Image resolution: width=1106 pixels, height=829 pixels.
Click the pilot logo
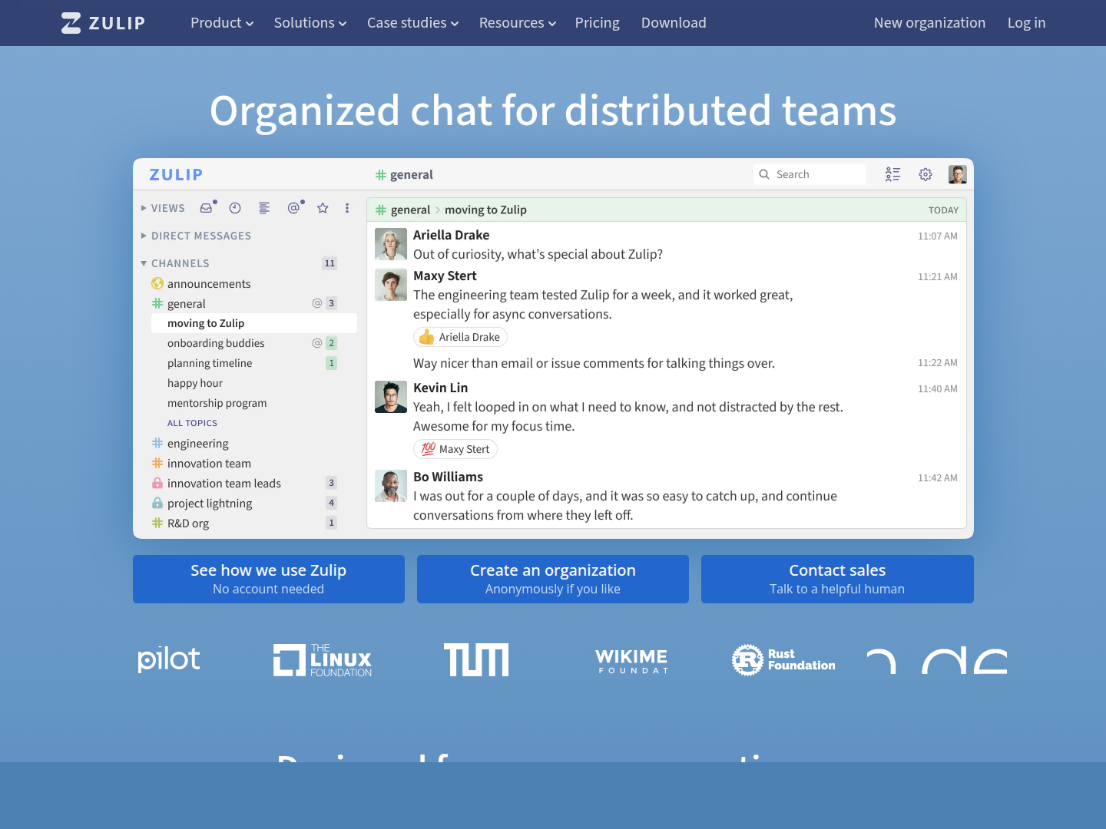tap(169, 659)
